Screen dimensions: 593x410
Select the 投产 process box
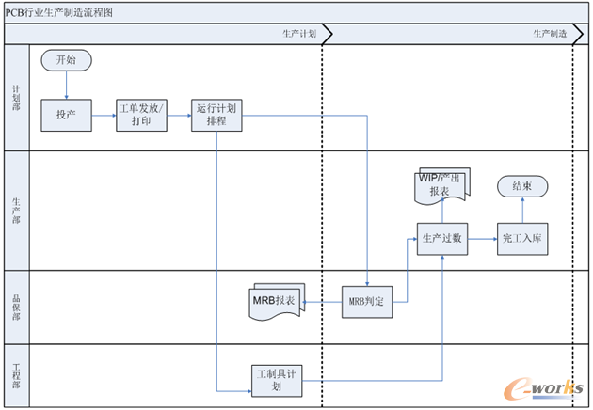click(66, 115)
